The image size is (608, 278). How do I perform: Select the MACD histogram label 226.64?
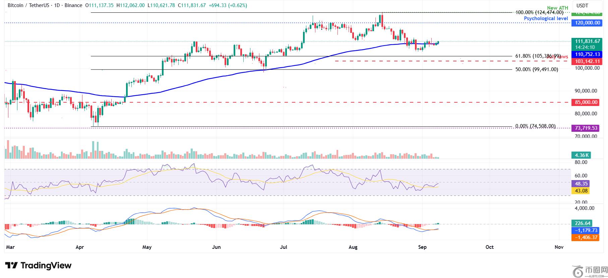click(582, 223)
